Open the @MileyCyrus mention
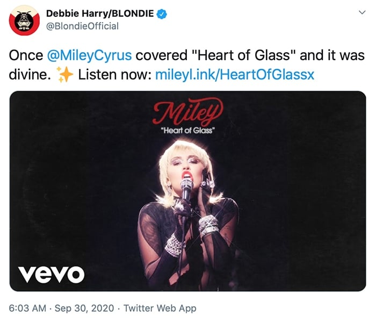The width and height of the screenshot is (376, 323). (89, 55)
